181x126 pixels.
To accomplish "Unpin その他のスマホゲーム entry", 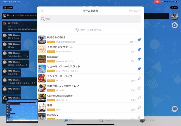I will pos(139,49).
